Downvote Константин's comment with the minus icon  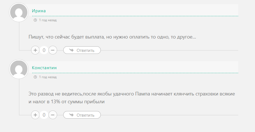[53, 115]
